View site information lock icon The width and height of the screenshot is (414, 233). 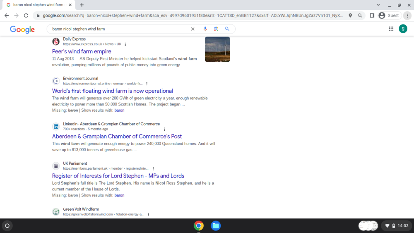[x=38, y=16]
